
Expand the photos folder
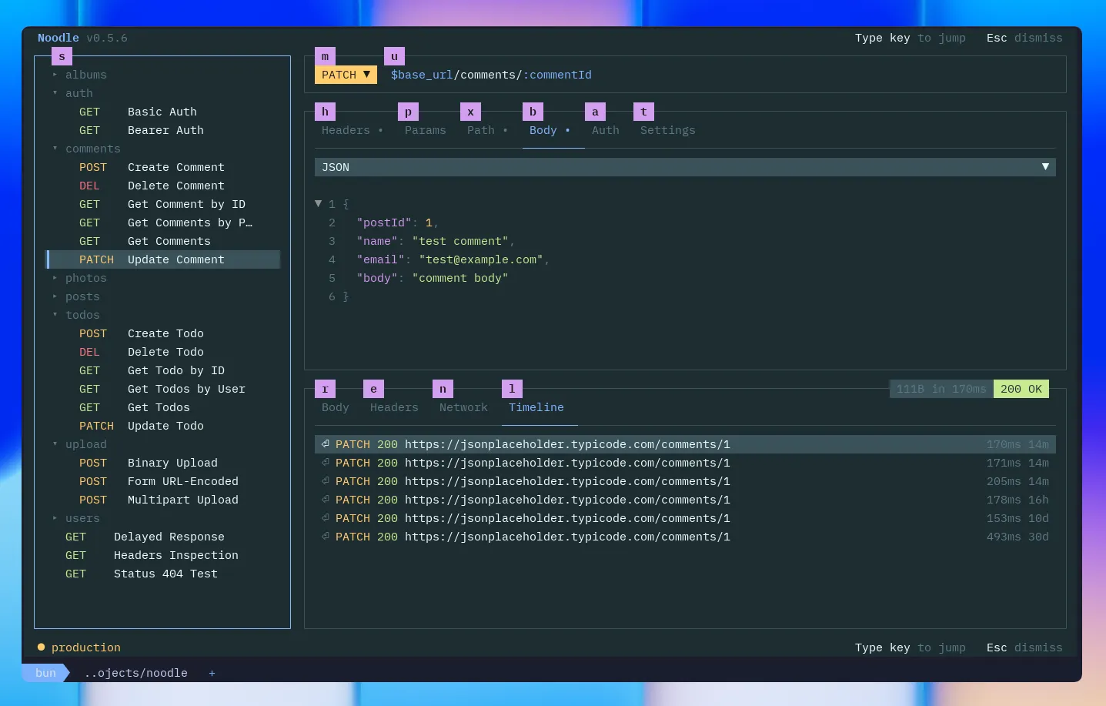pos(79,278)
